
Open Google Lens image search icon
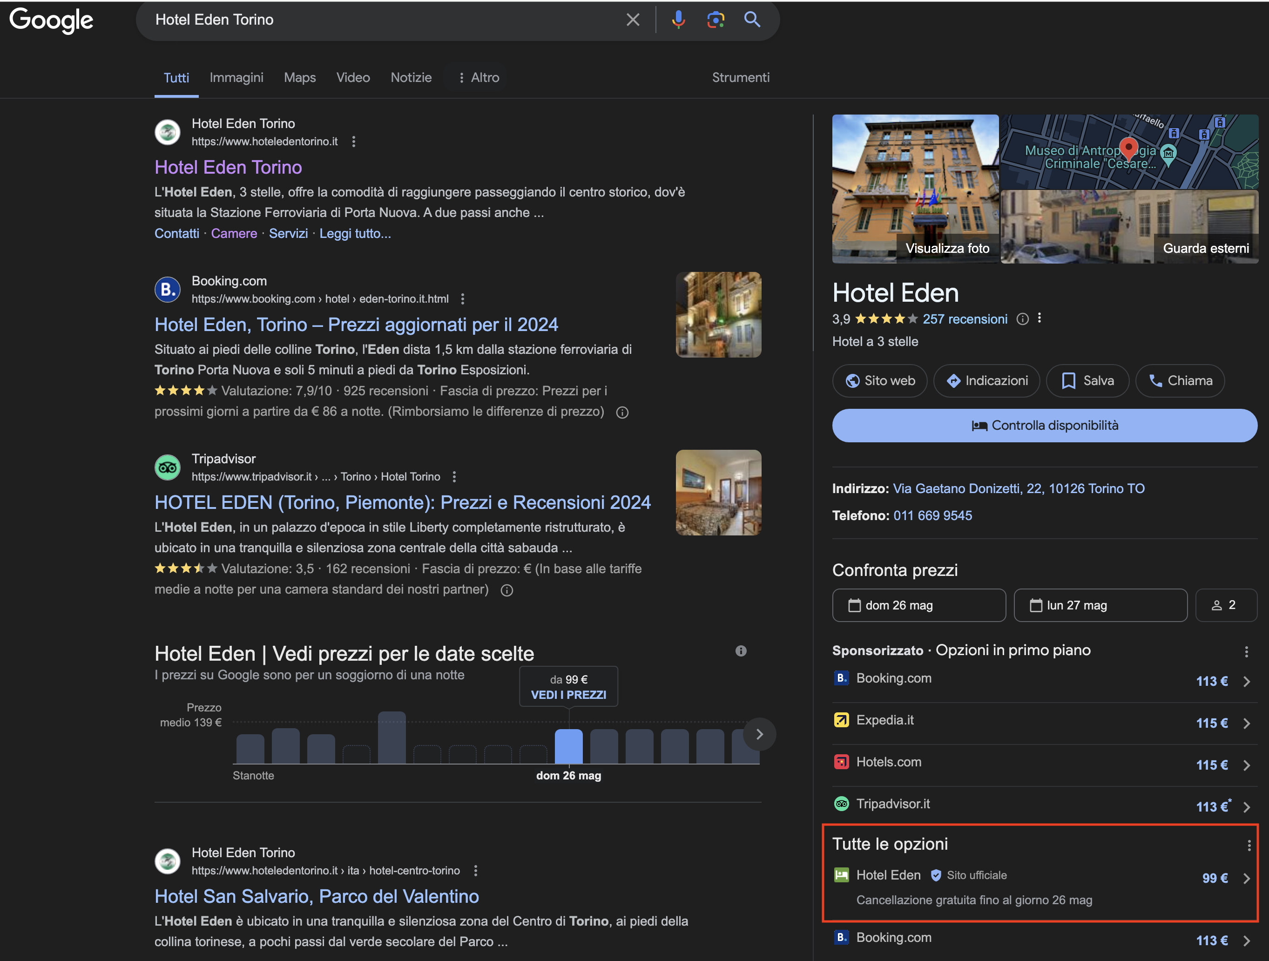715,20
